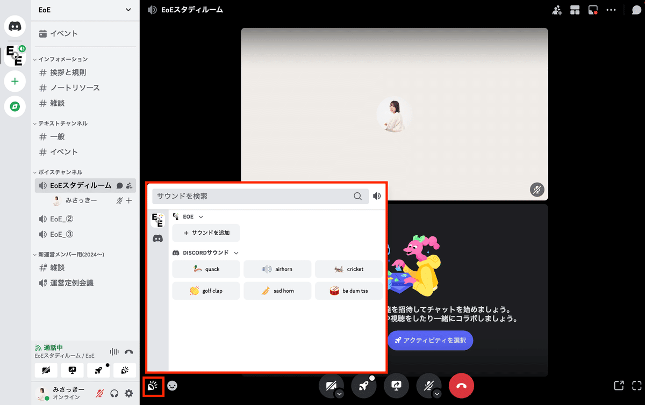645x405 pixels.
Task: Open microphone options dropdown arrow
Action: click(x=437, y=394)
